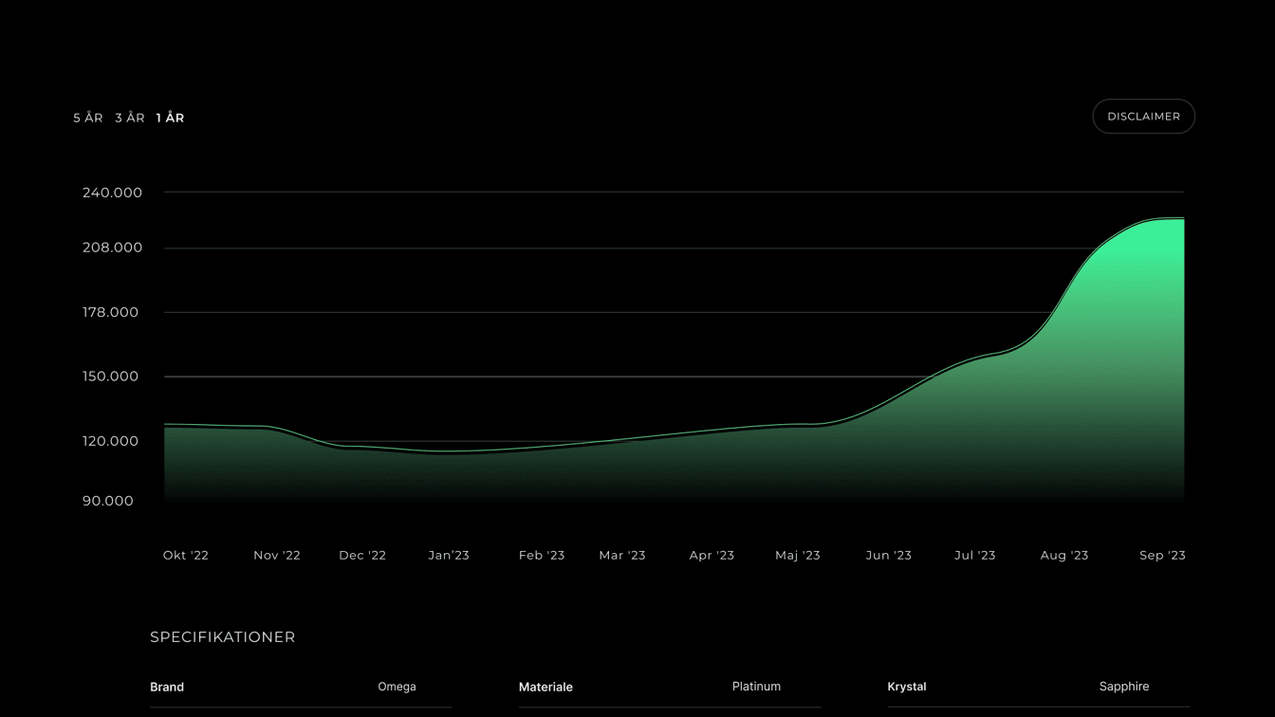Image resolution: width=1275 pixels, height=717 pixels.
Task: Click the Sep '23 axis label
Action: (1163, 556)
